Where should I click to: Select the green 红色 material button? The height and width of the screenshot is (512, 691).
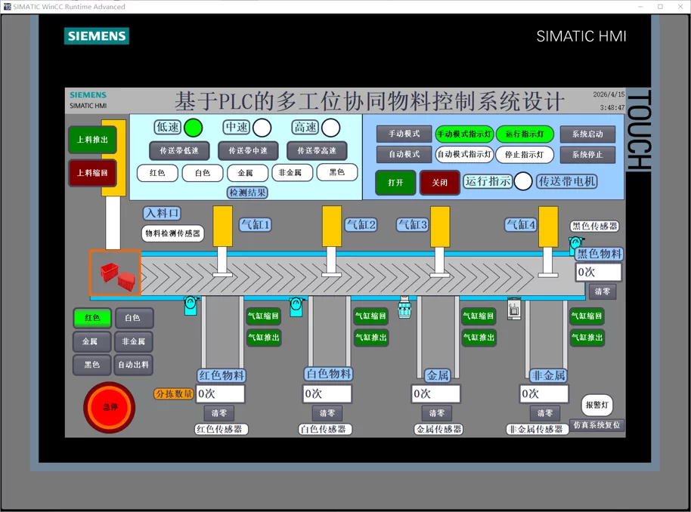pyautogui.click(x=92, y=318)
